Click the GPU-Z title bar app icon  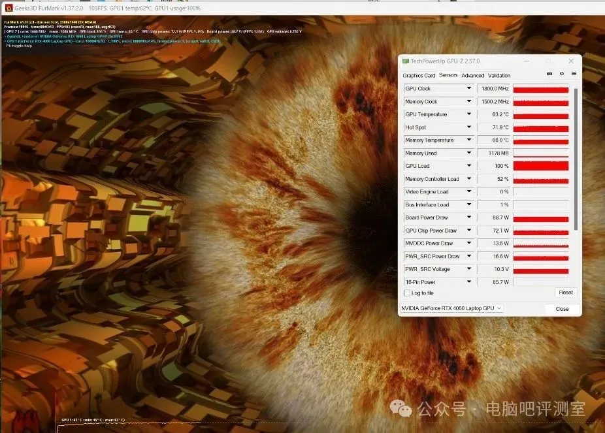click(x=406, y=61)
